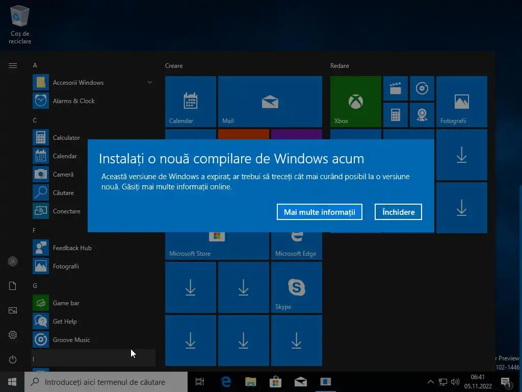Image resolution: width=522 pixels, height=392 pixels.
Task: Launch the Cameră app
Action: point(60,175)
